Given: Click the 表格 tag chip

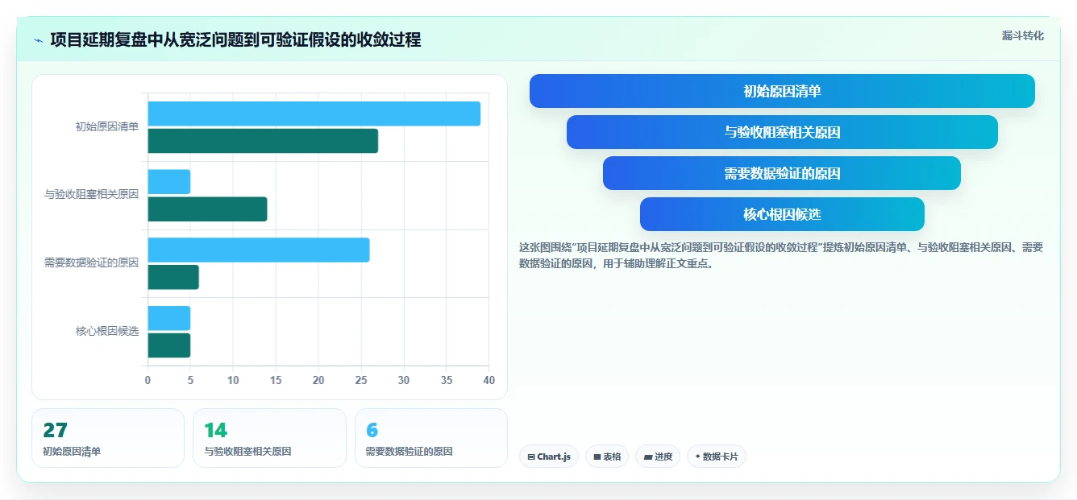Looking at the screenshot, I should [607, 457].
